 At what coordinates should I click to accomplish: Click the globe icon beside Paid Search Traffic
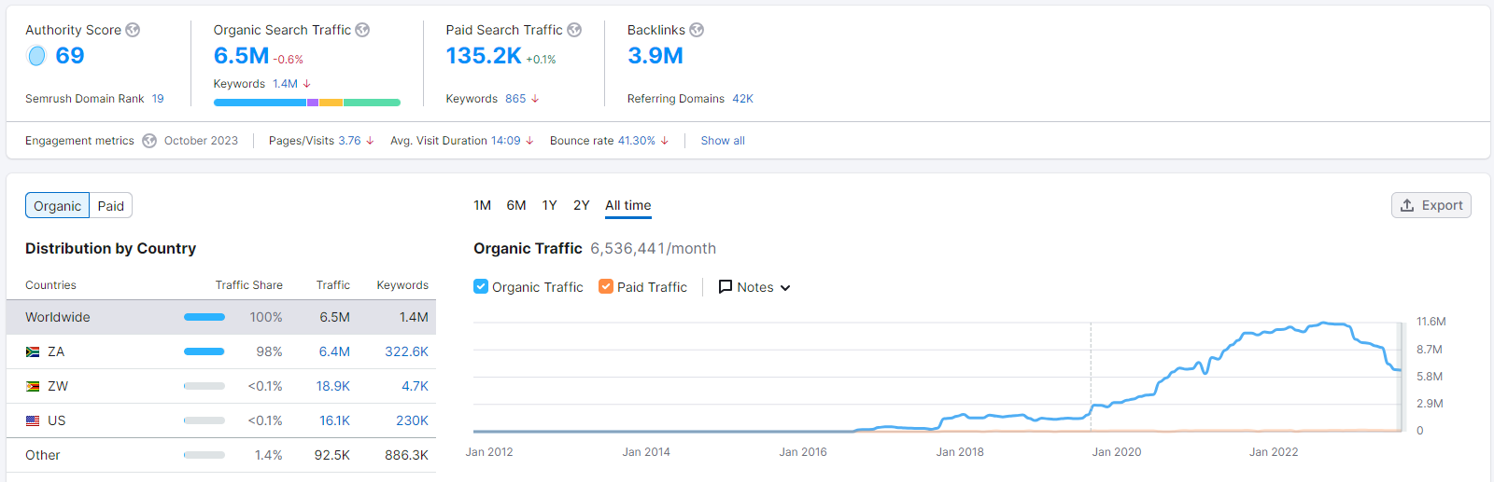tap(574, 30)
